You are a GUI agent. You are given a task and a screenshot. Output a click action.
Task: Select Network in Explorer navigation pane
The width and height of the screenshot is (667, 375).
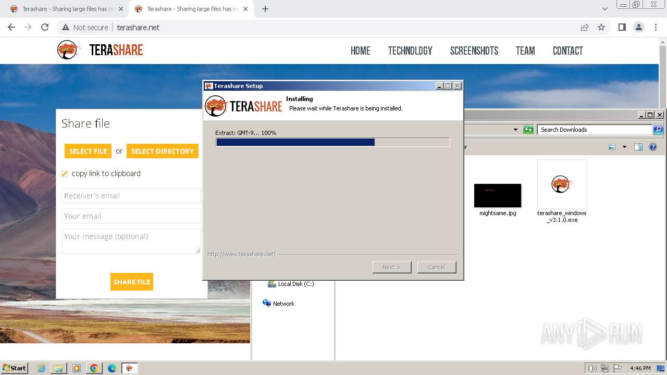point(278,304)
